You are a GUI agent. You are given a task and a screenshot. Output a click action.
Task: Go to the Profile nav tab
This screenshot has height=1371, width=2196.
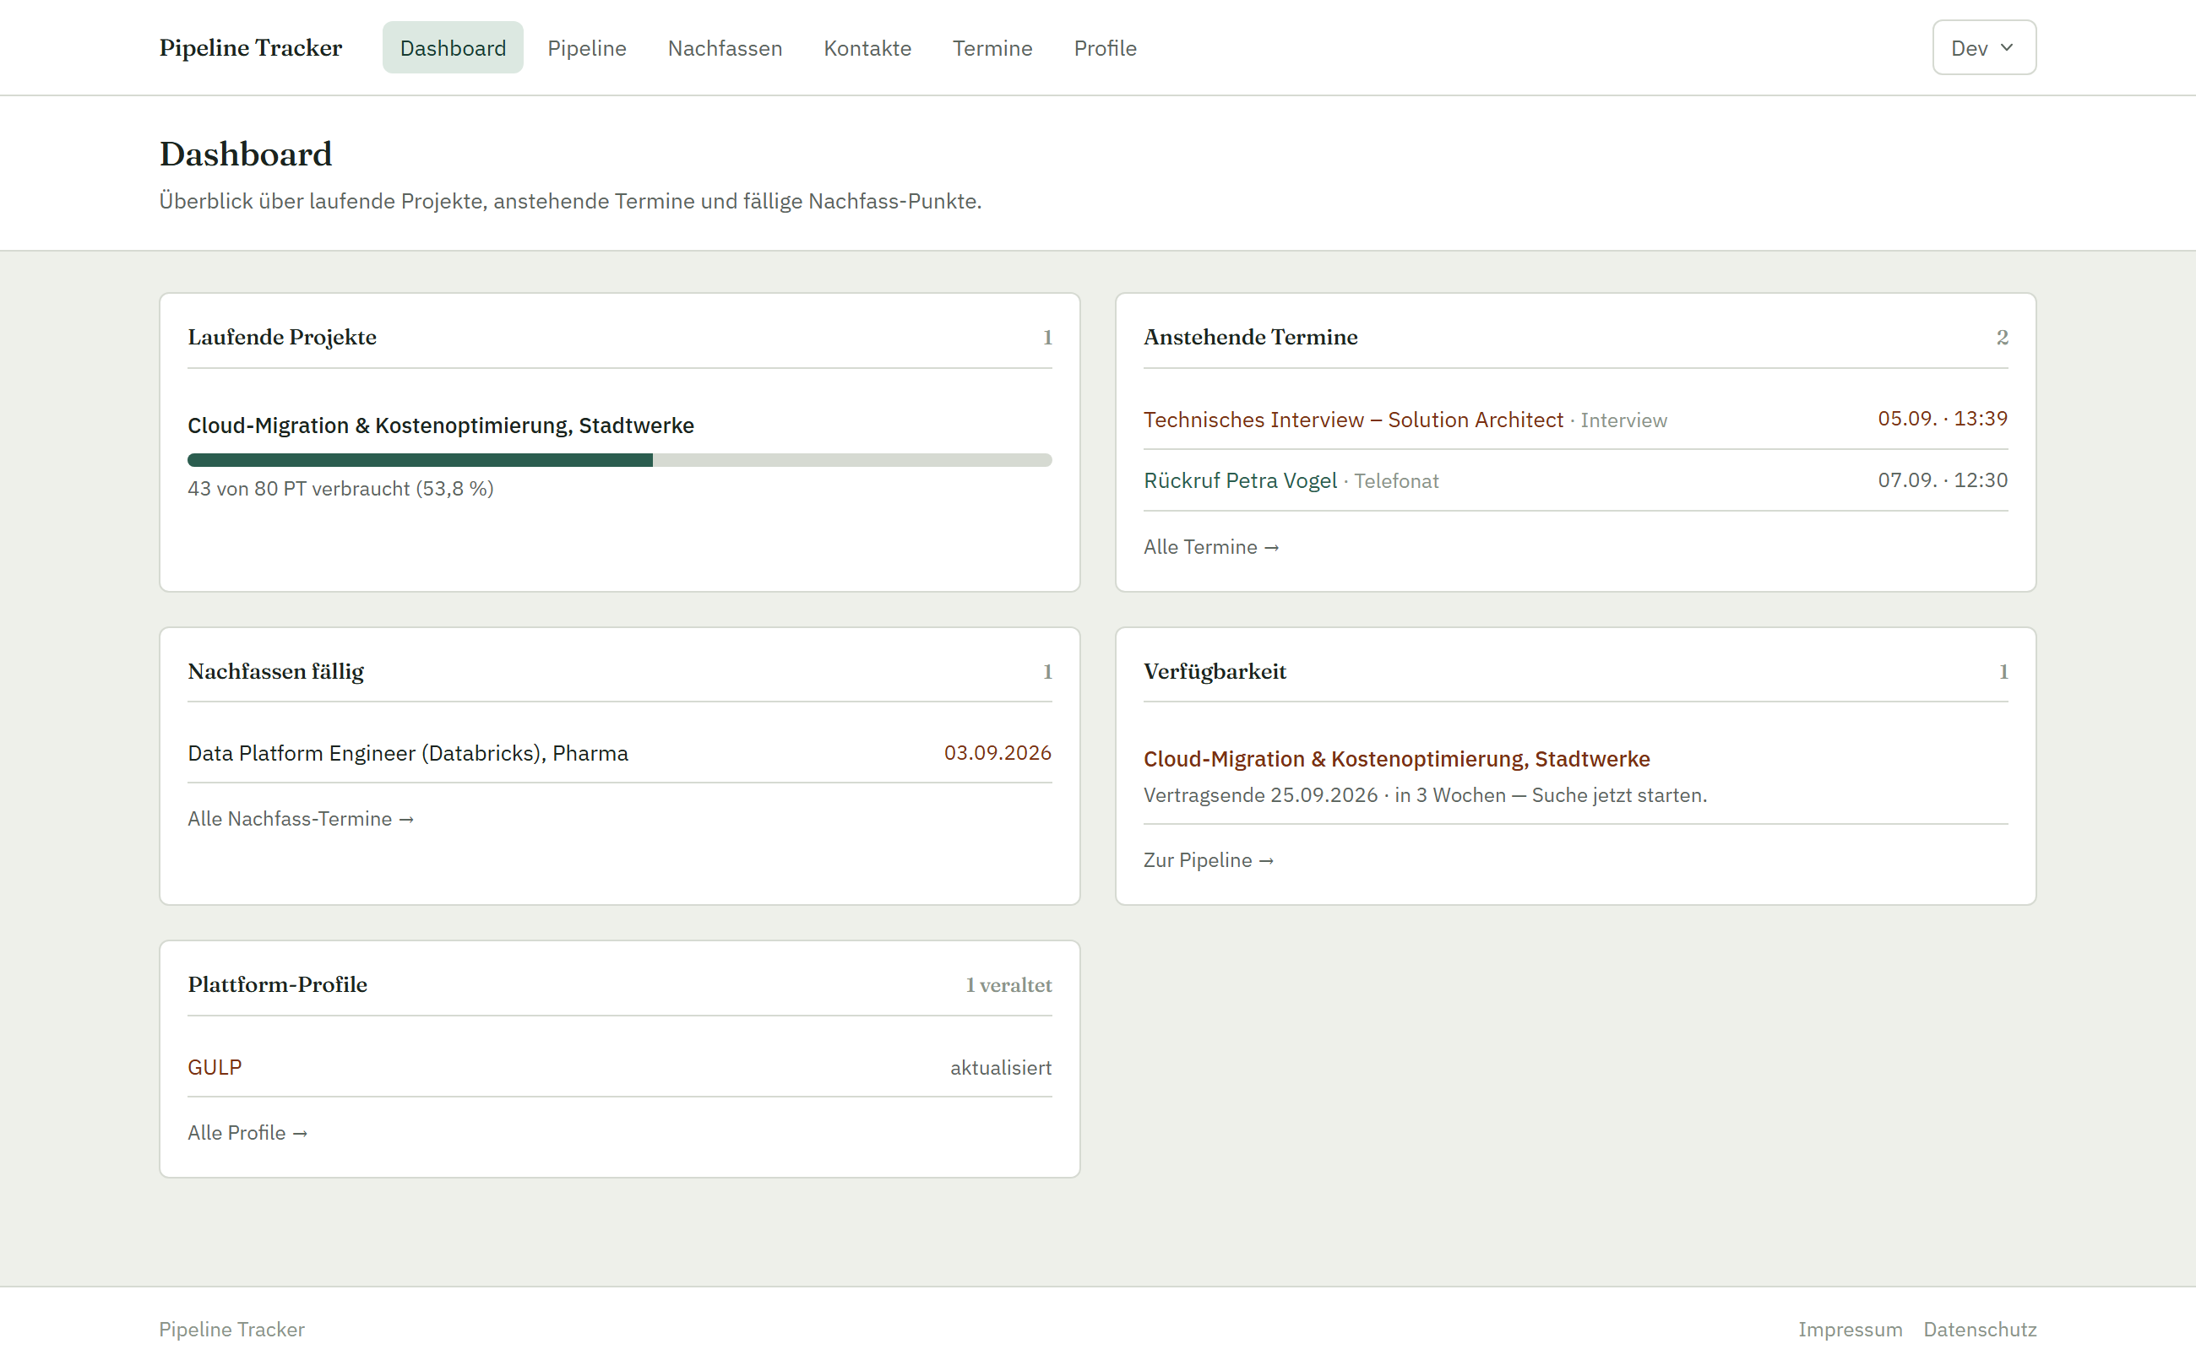click(1105, 47)
